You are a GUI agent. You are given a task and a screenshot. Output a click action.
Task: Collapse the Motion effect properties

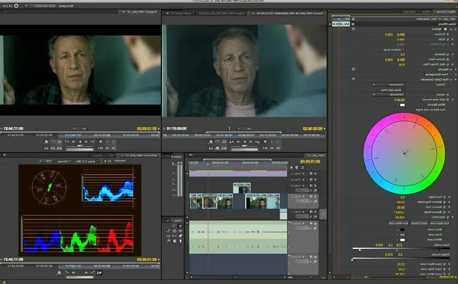pos(456,29)
